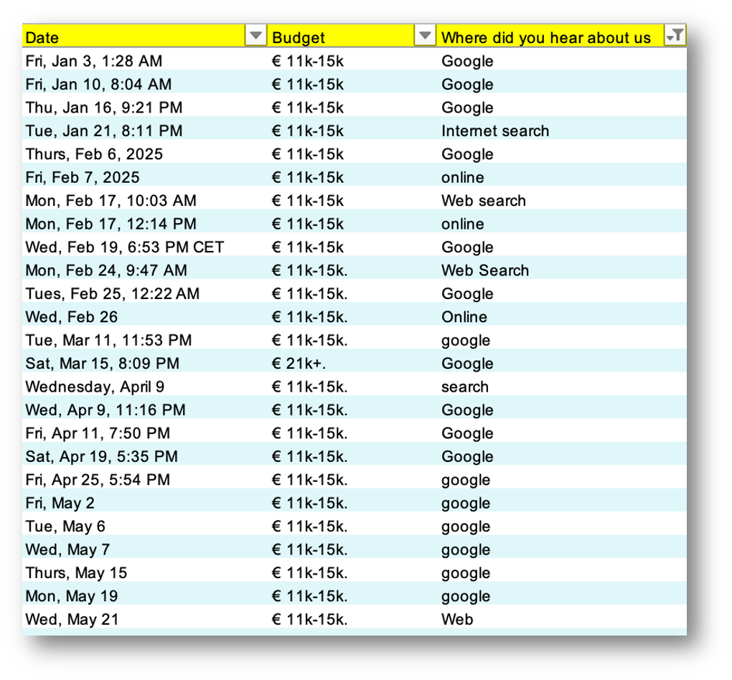Image resolution: width=732 pixels, height=680 pixels.
Task: Select the 'Where did you hear about us' header
Action: [x=549, y=37]
